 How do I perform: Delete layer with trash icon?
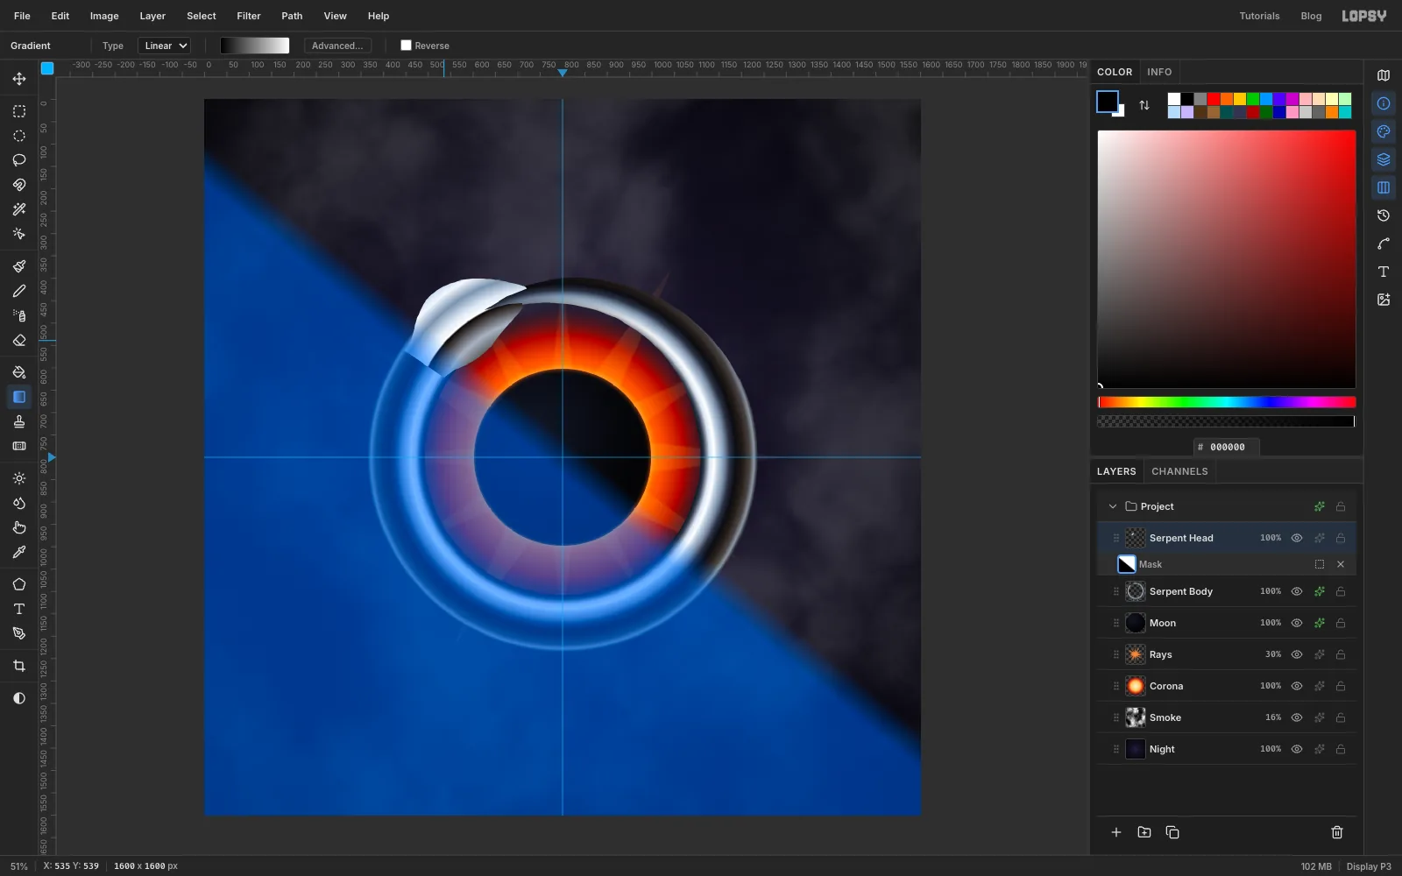click(1337, 832)
